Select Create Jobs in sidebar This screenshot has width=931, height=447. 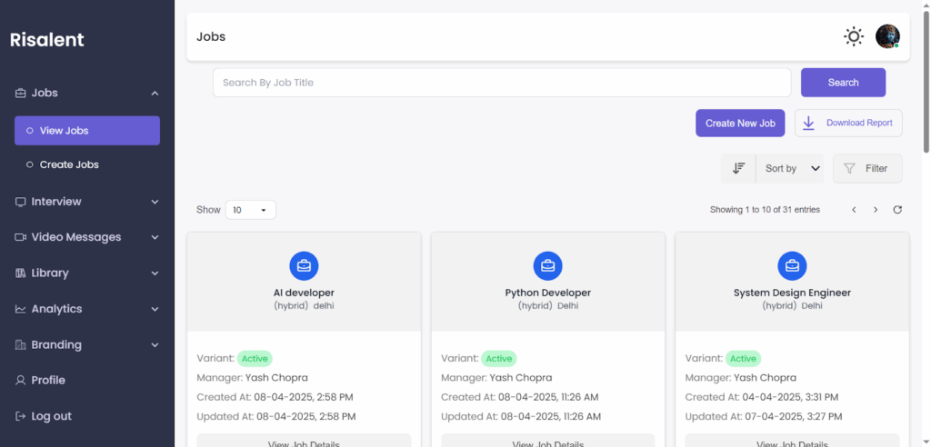tap(69, 164)
